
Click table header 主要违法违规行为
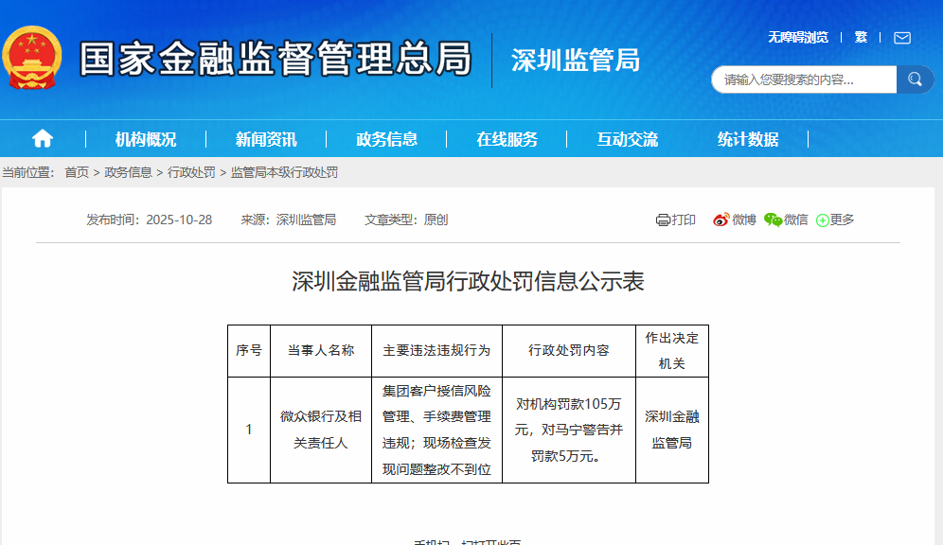pos(436,350)
